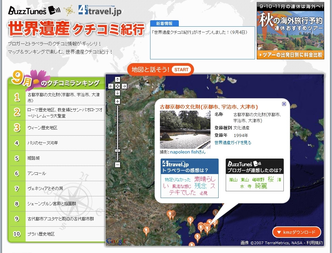Zoom in with the plus button
This screenshot has height=253, width=332.
[117, 101]
